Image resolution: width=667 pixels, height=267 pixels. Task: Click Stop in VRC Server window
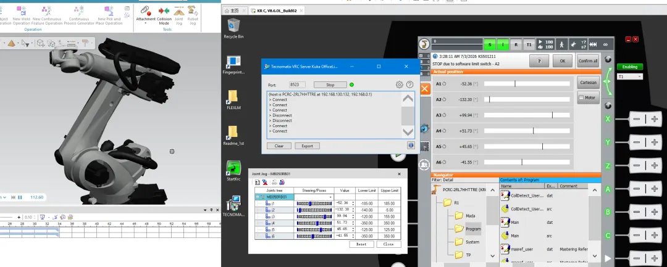[x=330, y=85]
